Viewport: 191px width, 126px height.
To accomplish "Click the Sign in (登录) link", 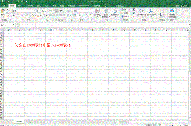I will click(177, 5).
